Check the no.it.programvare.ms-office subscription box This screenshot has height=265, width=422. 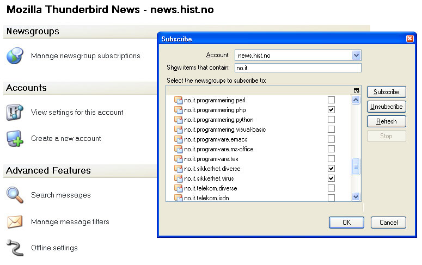pyautogui.click(x=331, y=149)
